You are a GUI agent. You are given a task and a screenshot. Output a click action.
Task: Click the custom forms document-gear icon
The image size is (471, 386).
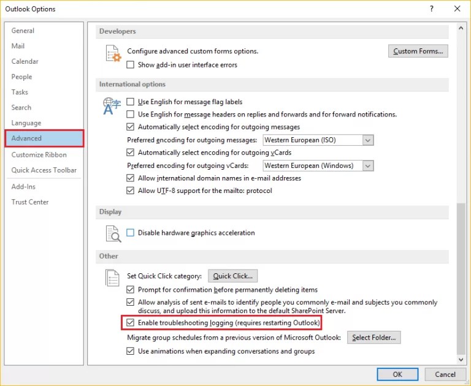point(113,53)
